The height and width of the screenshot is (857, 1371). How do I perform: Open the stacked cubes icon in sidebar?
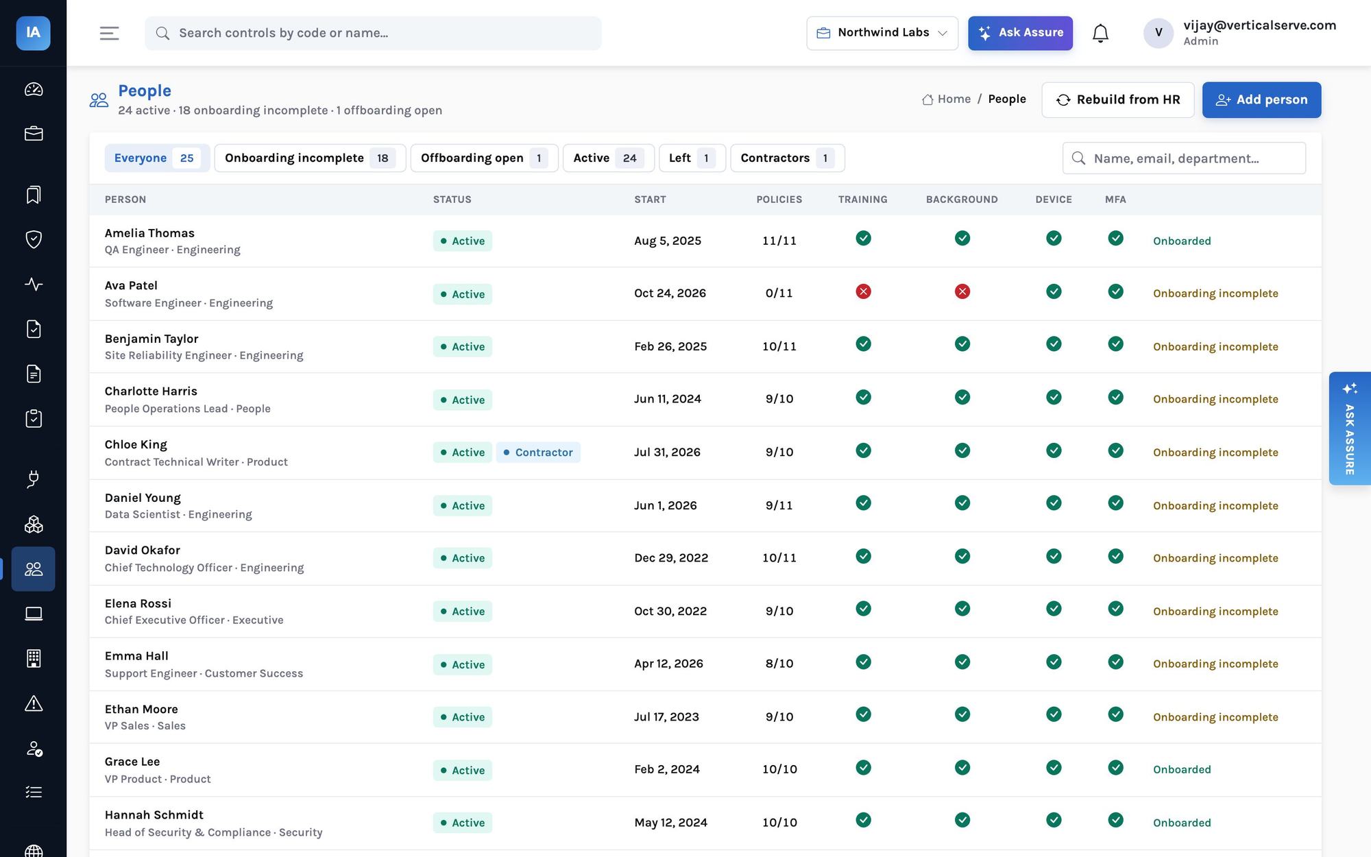34,524
